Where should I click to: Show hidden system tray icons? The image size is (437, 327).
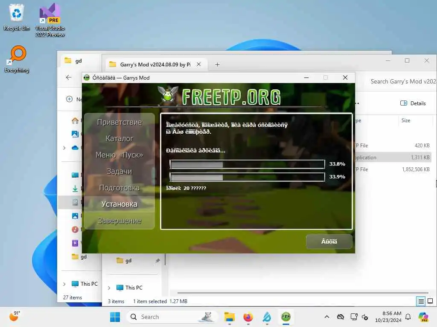pyautogui.click(x=326, y=317)
